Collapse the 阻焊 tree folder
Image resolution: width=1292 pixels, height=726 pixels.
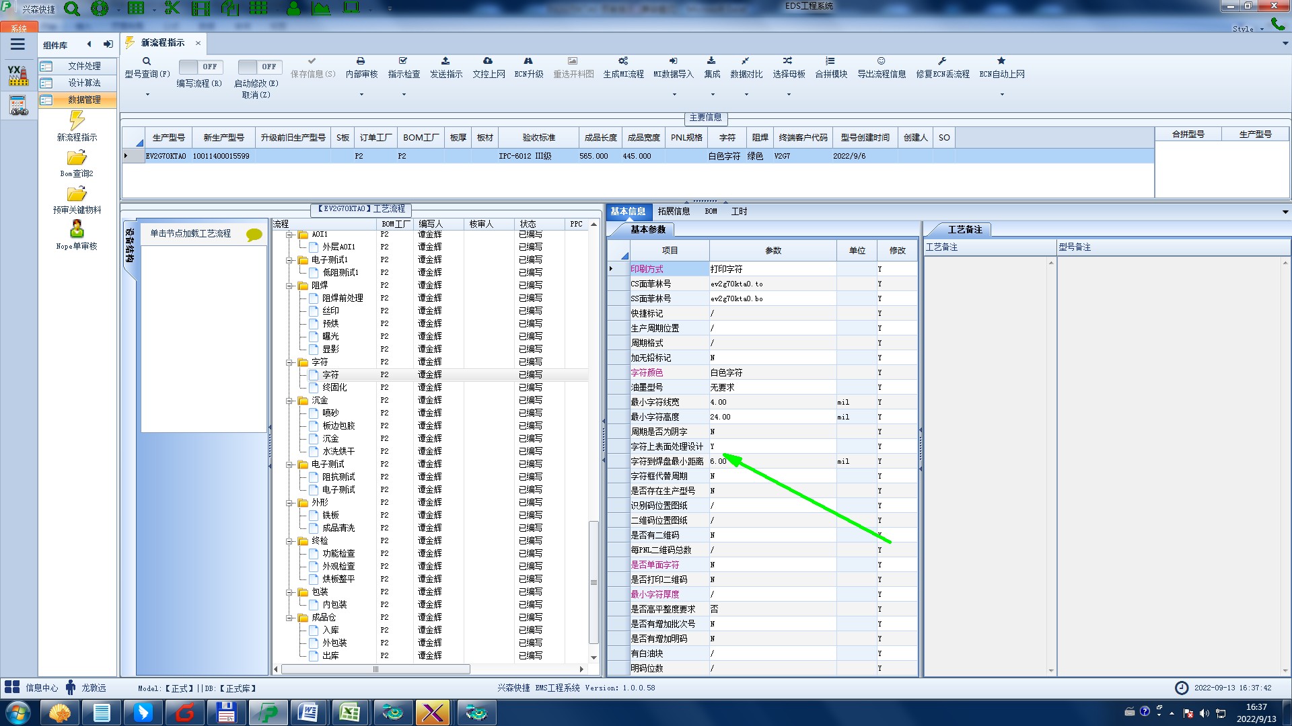coord(290,286)
